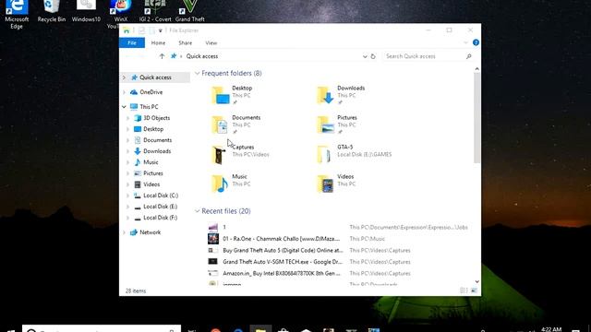Open the View ribbon tab
This screenshot has width=591, height=332.
[x=211, y=43]
